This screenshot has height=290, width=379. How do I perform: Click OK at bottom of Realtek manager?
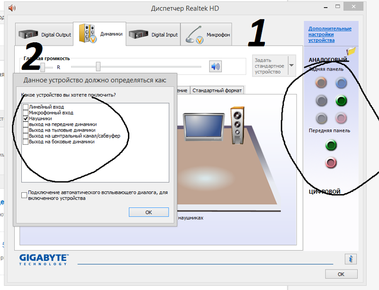(x=341, y=274)
